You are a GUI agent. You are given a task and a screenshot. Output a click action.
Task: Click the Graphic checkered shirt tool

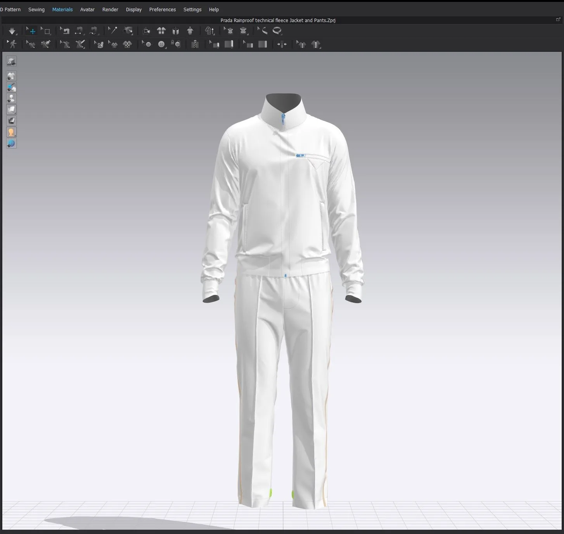127,44
